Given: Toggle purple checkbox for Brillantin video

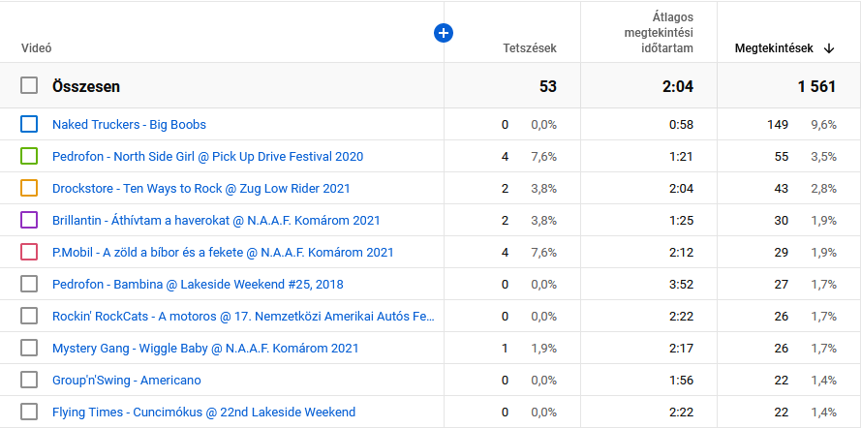Looking at the screenshot, I should 29,220.
